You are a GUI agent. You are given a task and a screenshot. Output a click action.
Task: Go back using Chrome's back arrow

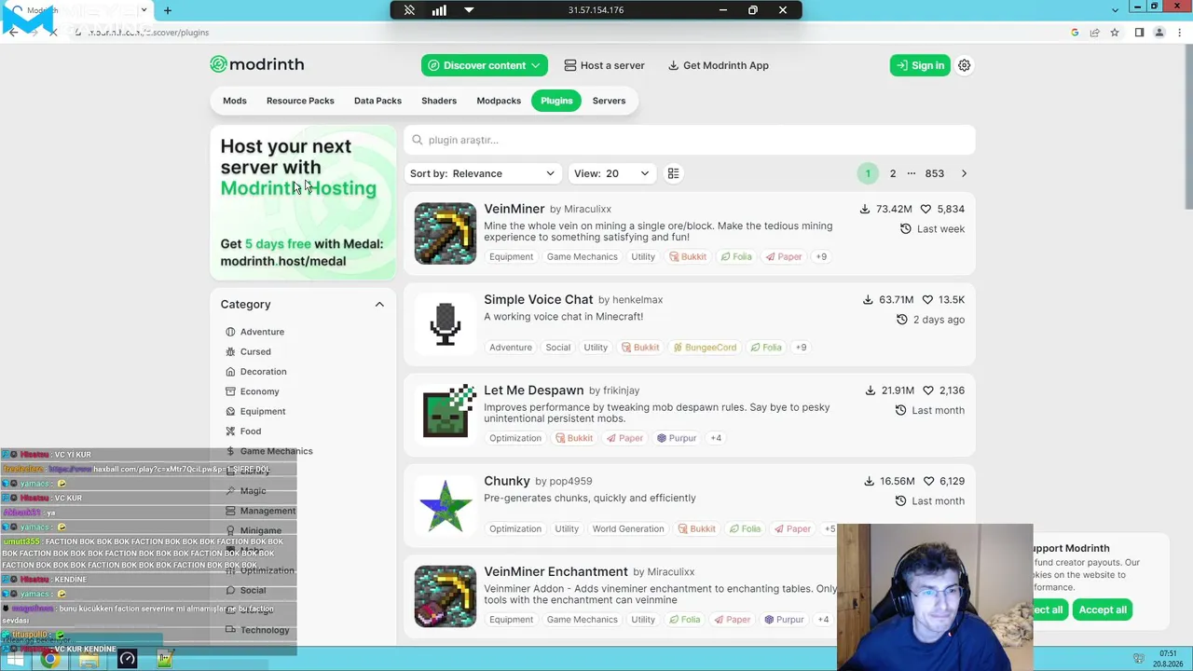click(13, 33)
